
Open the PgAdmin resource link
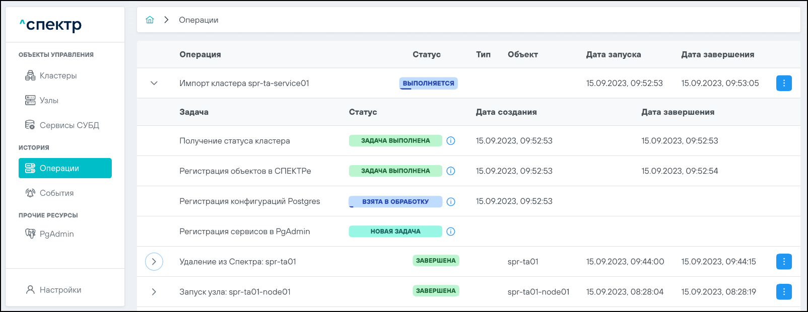coord(56,234)
